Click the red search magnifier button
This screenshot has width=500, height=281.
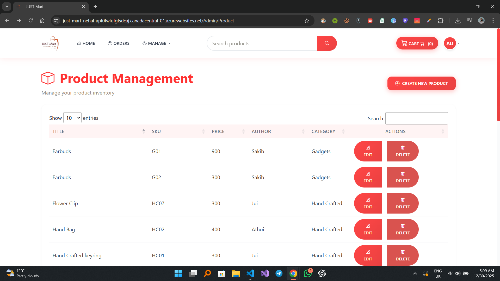pyautogui.click(x=327, y=43)
